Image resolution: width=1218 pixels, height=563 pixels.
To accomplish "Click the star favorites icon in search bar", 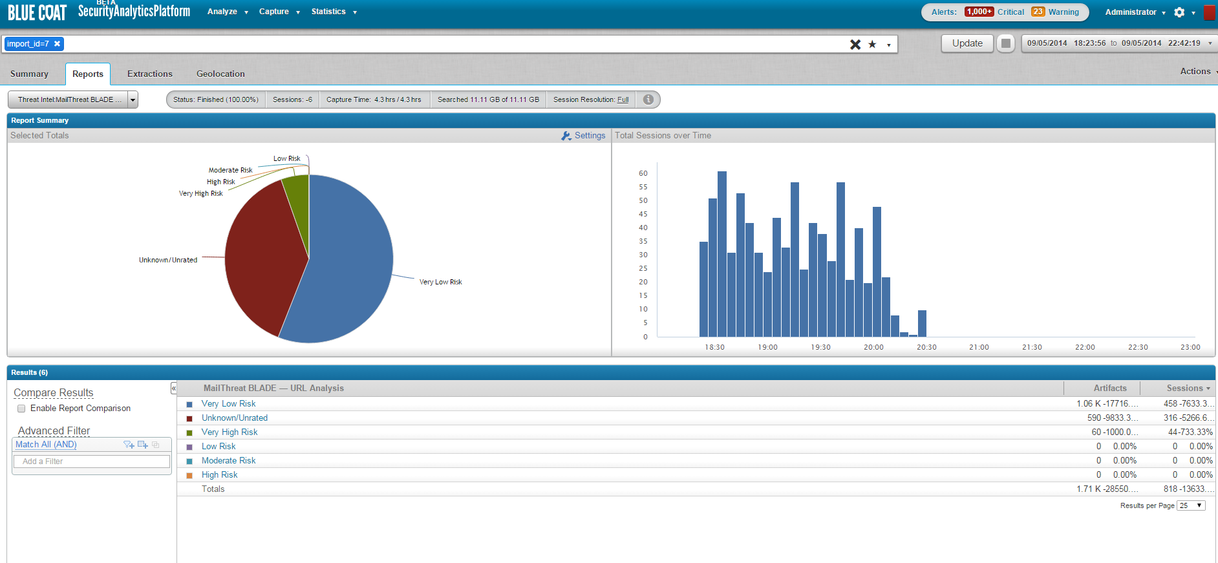I will [x=872, y=44].
